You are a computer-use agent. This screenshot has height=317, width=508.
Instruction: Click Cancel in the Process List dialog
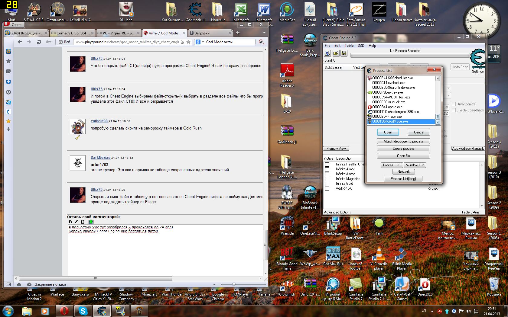pyautogui.click(x=419, y=132)
